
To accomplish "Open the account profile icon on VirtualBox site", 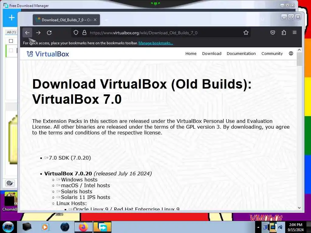I will pyautogui.click(x=291, y=53).
